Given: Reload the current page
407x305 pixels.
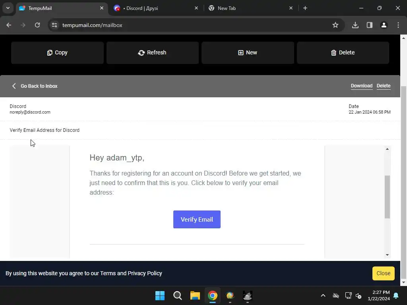Looking at the screenshot, I should click(37, 25).
